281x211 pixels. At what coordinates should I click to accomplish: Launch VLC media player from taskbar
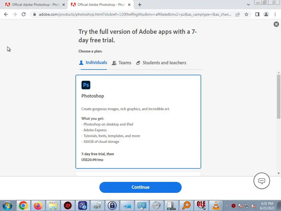216,206
